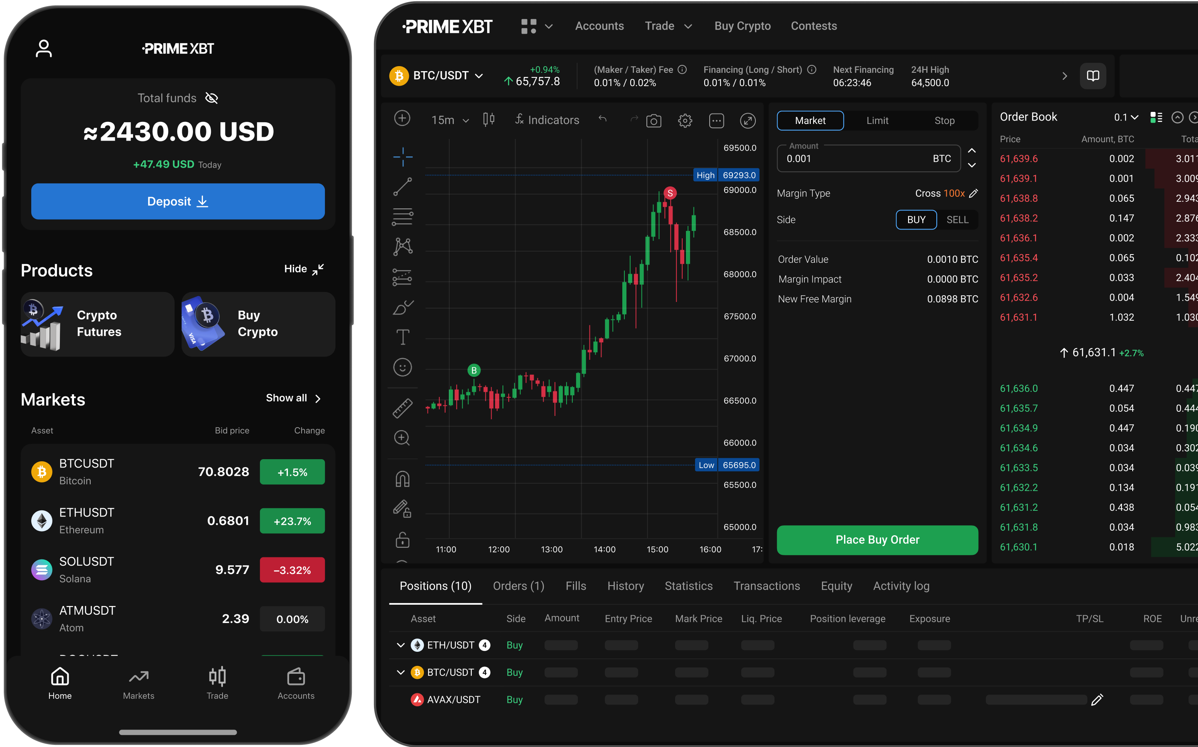Click the text tool icon in chart toolbar

402,336
